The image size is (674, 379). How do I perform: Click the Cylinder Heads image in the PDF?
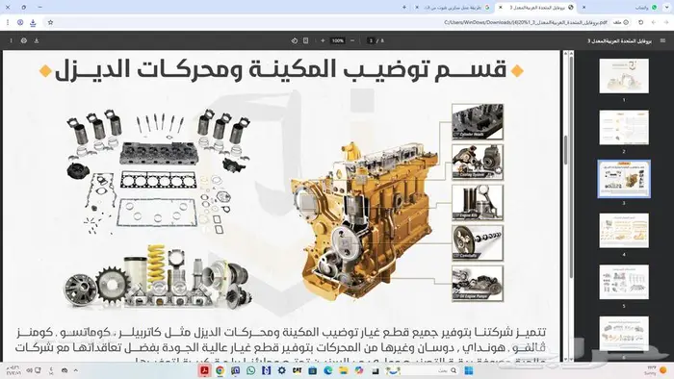(x=478, y=122)
